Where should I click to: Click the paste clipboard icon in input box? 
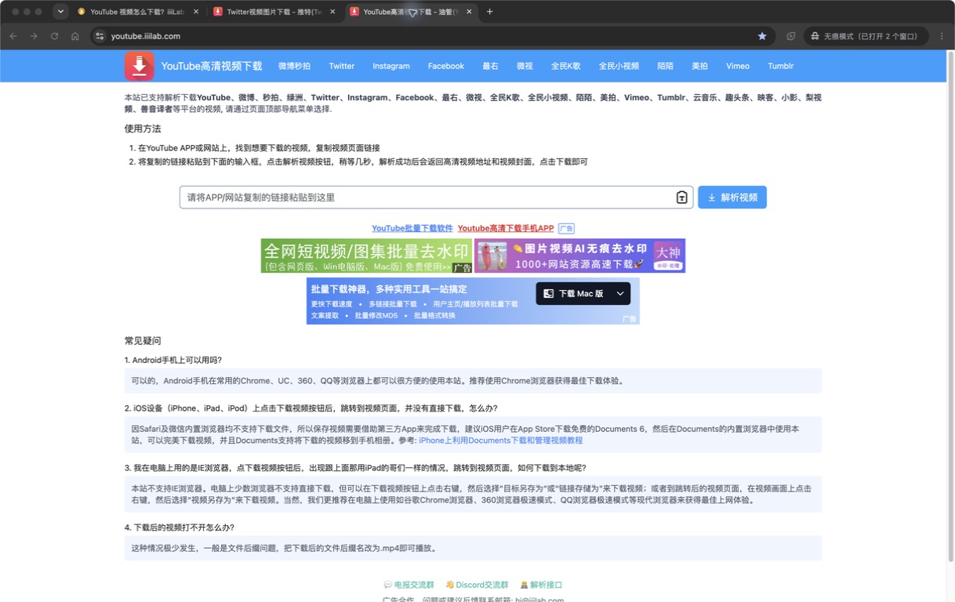click(681, 198)
